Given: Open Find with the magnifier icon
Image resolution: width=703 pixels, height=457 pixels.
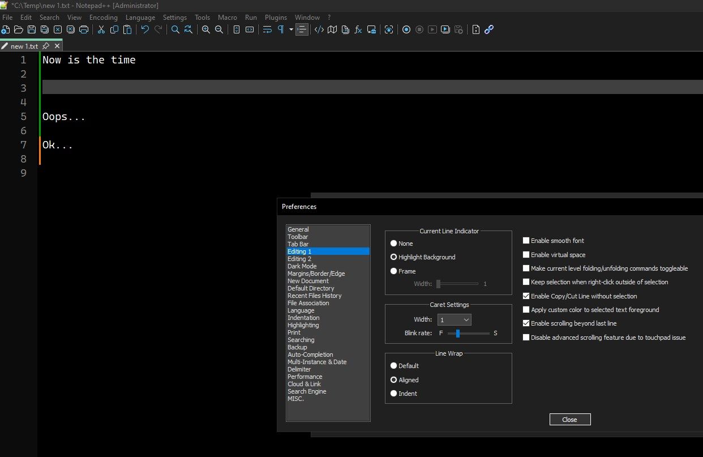Looking at the screenshot, I should pos(175,29).
